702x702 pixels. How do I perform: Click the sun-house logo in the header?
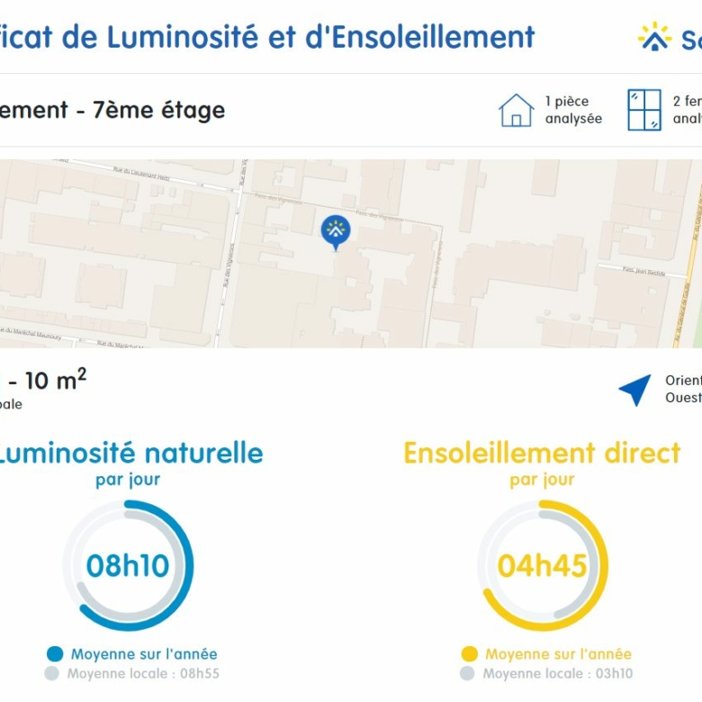(654, 37)
